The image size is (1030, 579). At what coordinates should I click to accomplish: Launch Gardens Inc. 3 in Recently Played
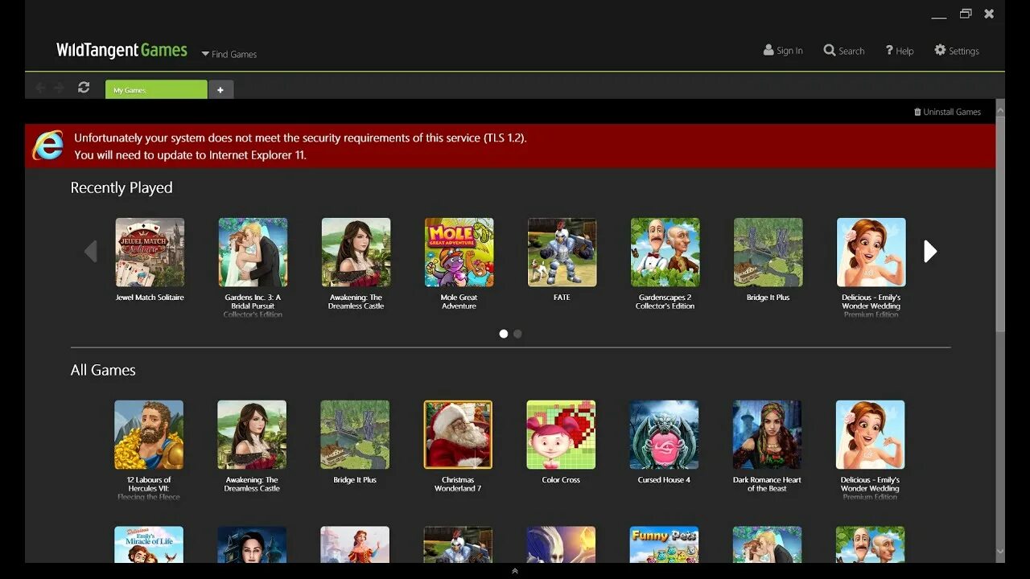pos(253,253)
